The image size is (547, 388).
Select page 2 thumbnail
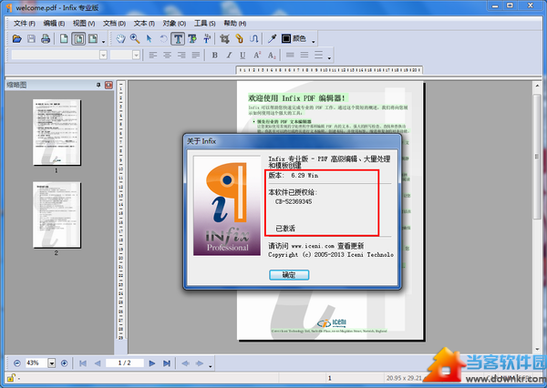57,215
